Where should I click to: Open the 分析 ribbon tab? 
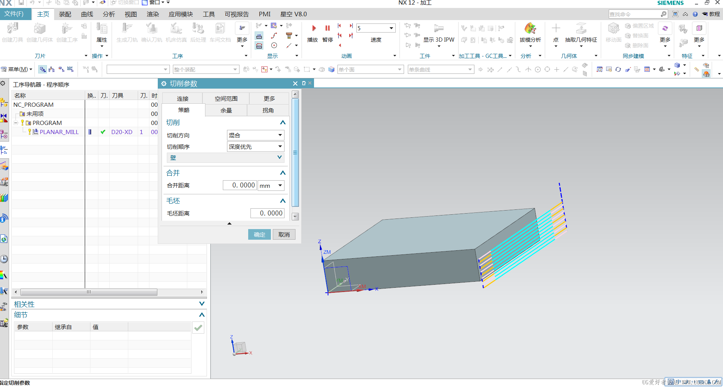click(x=109, y=14)
